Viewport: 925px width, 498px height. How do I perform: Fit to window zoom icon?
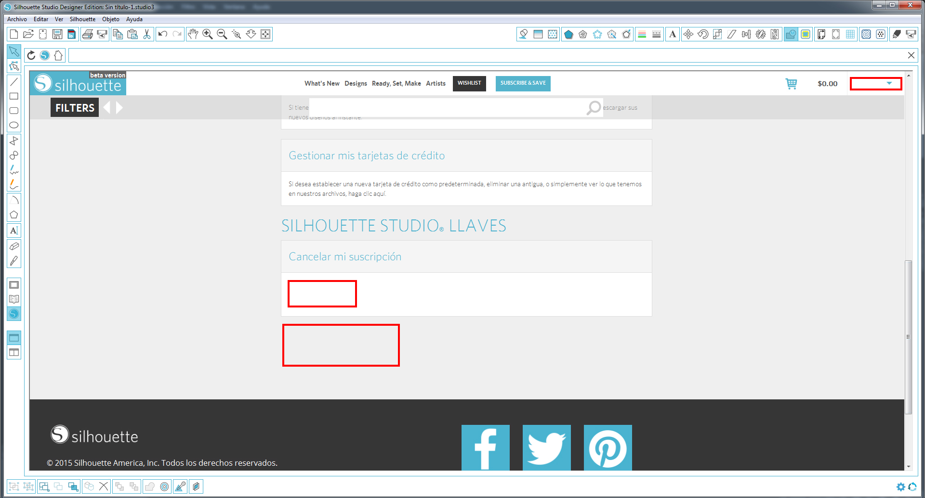[265, 34]
